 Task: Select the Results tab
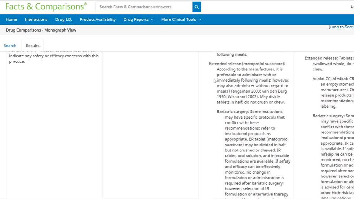point(33,46)
